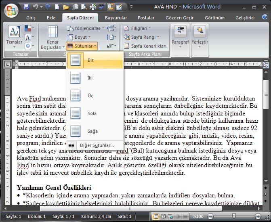Open print preview from quick access toolbar
271x222 pixels.
84,7
